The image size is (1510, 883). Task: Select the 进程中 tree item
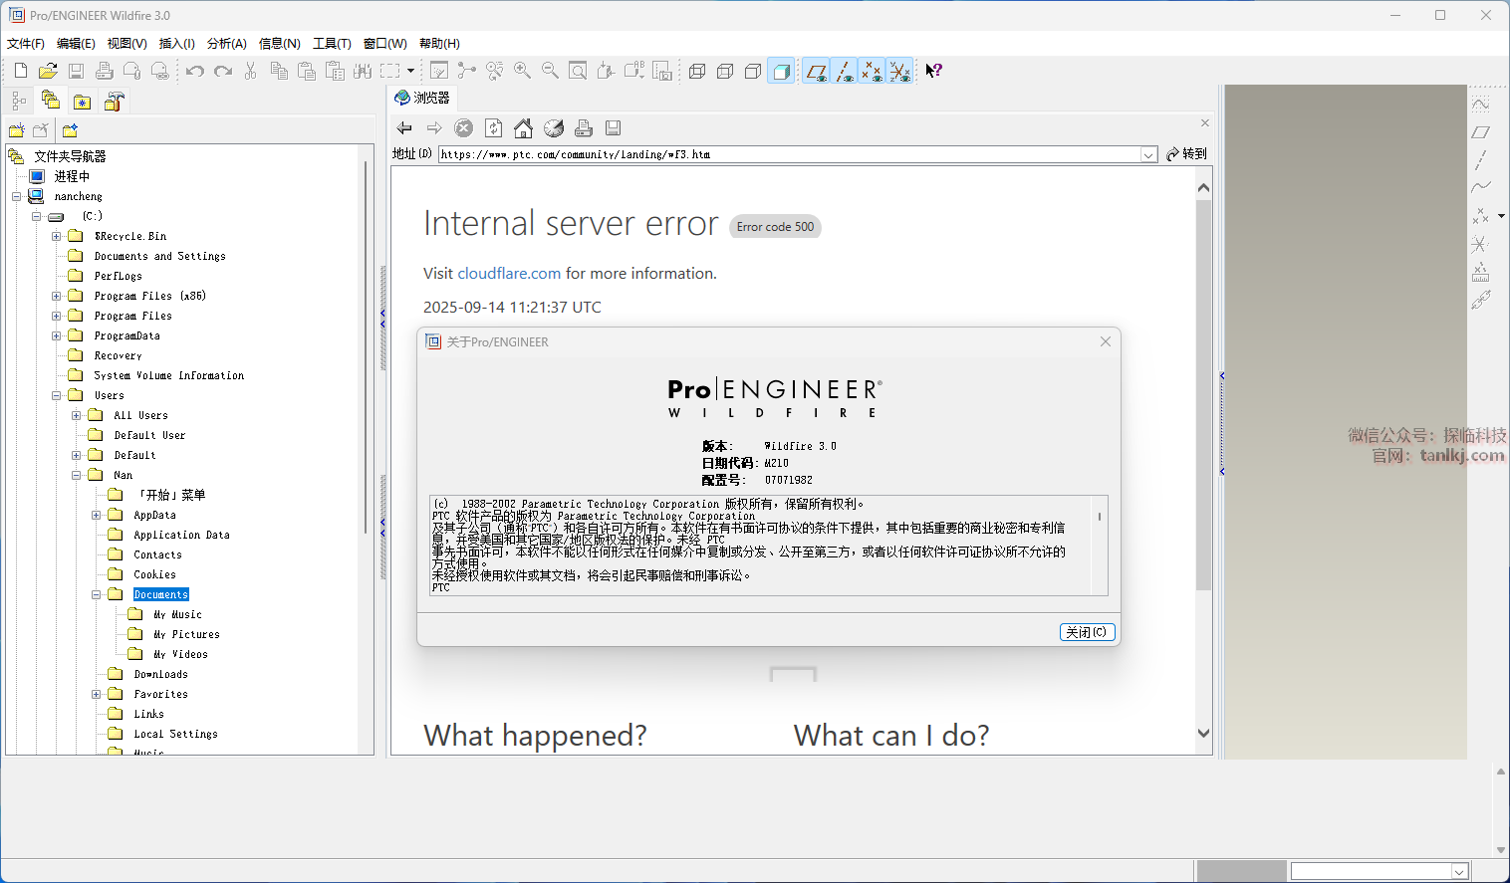coord(72,176)
